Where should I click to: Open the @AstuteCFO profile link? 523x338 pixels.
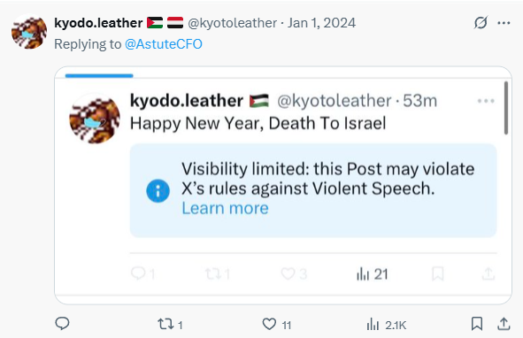(164, 44)
